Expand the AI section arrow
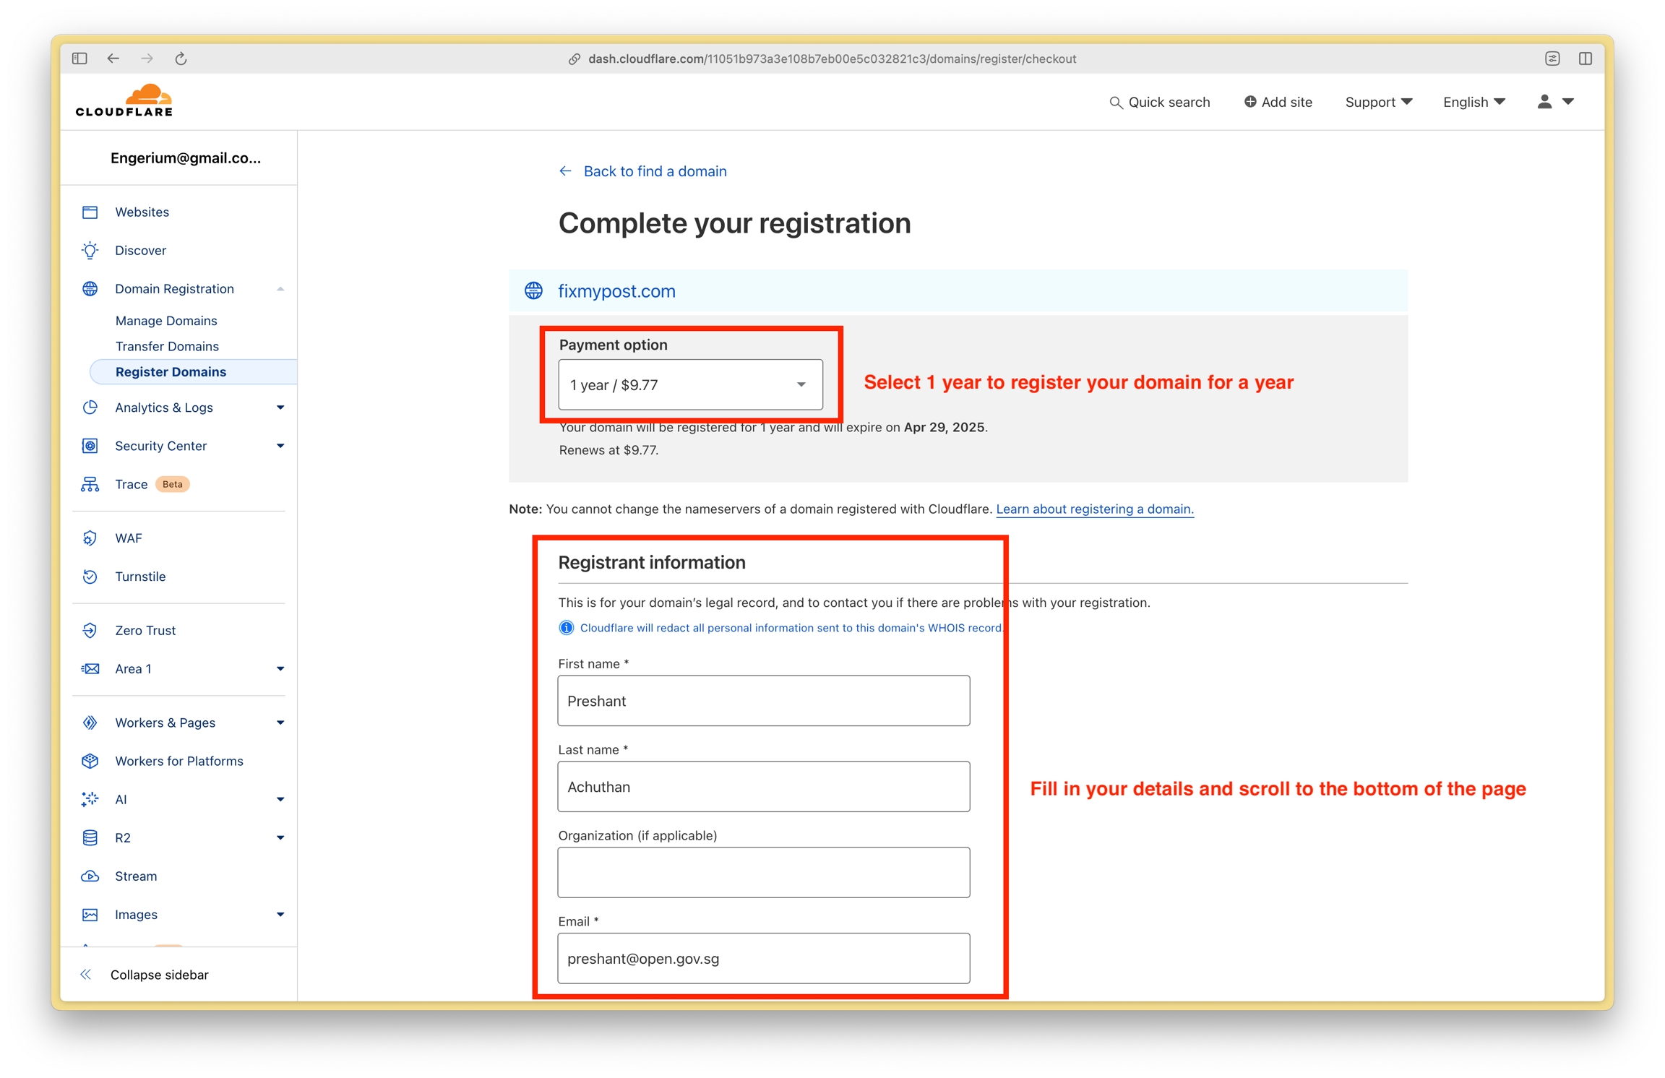The width and height of the screenshot is (1665, 1078). click(x=280, y=799)
